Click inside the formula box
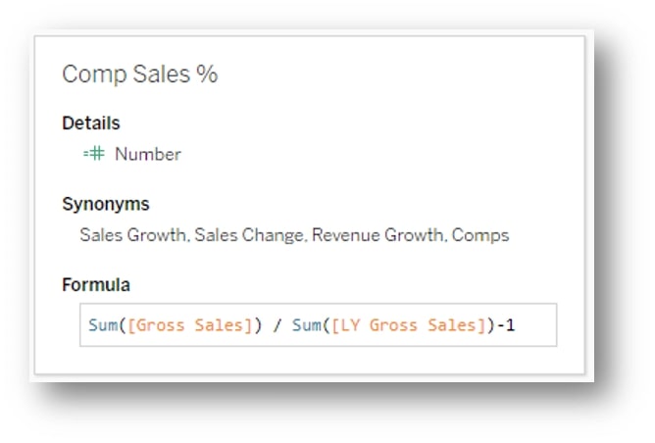This screenshot has width=655, height=443. [x=318, y=324]
